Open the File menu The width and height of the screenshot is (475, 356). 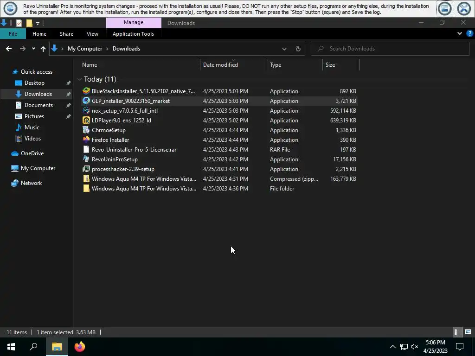[13, 33]
